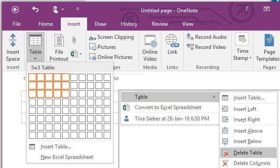Open Ribbon Display Options icon

tap(266, 9)
